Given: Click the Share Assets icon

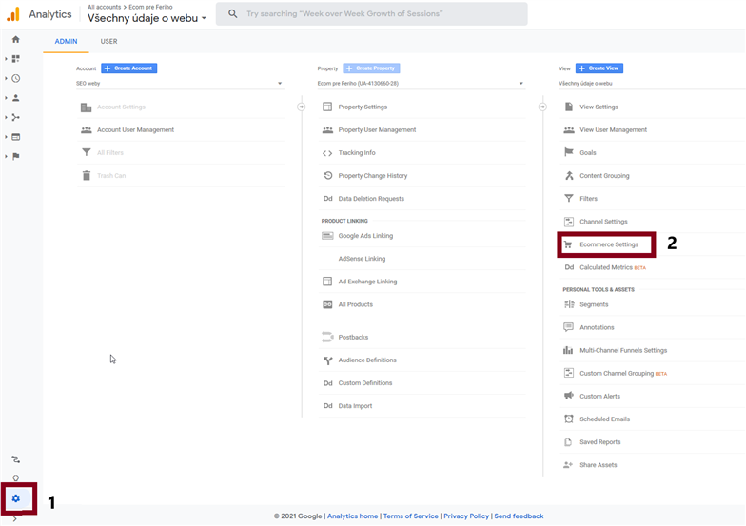Looking at the screenshot, I should click(568, 465).
